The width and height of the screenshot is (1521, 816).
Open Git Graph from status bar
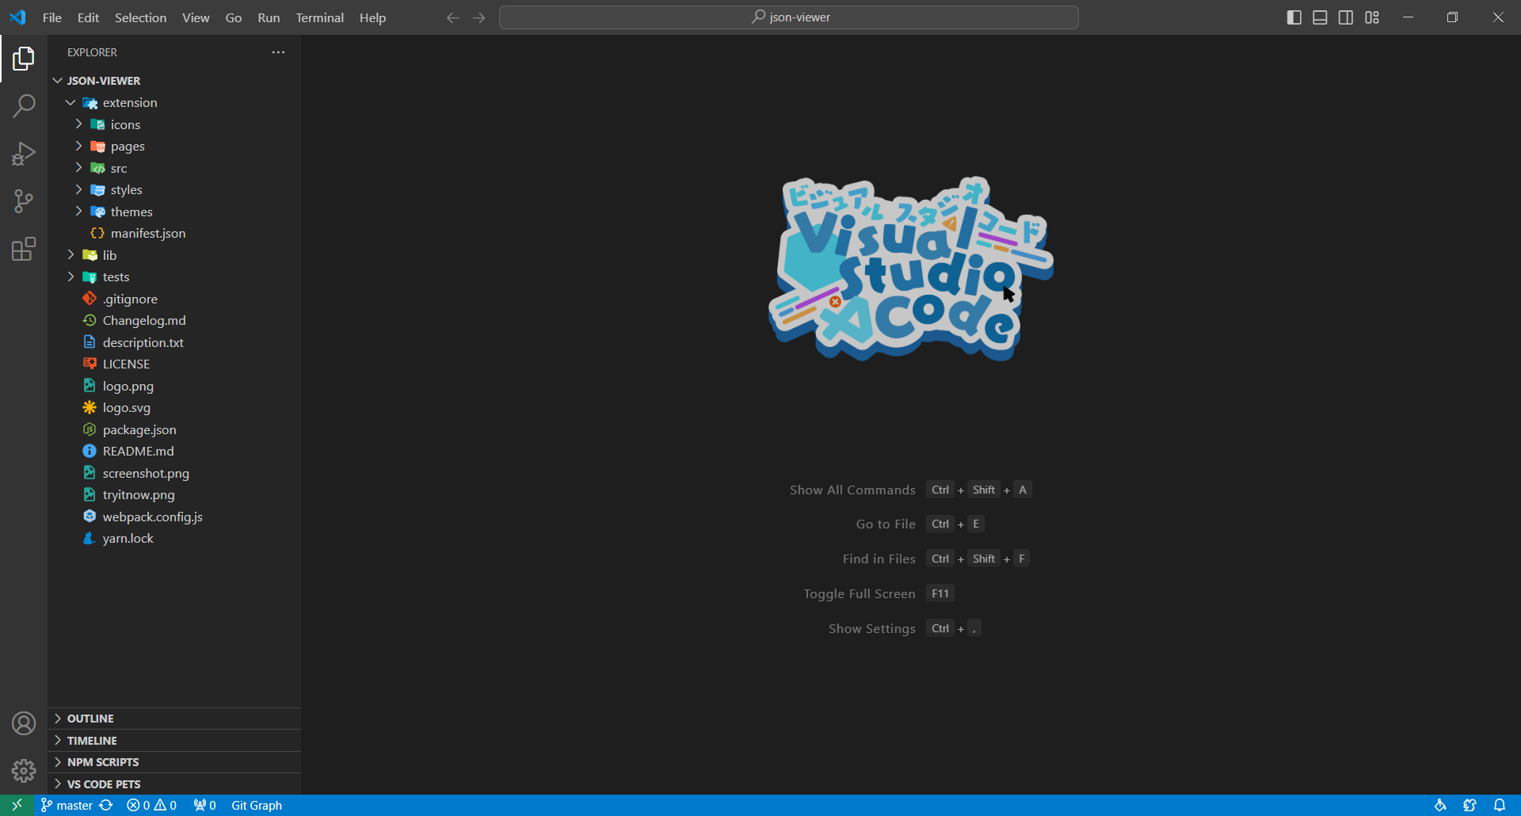tap(257, 805)
